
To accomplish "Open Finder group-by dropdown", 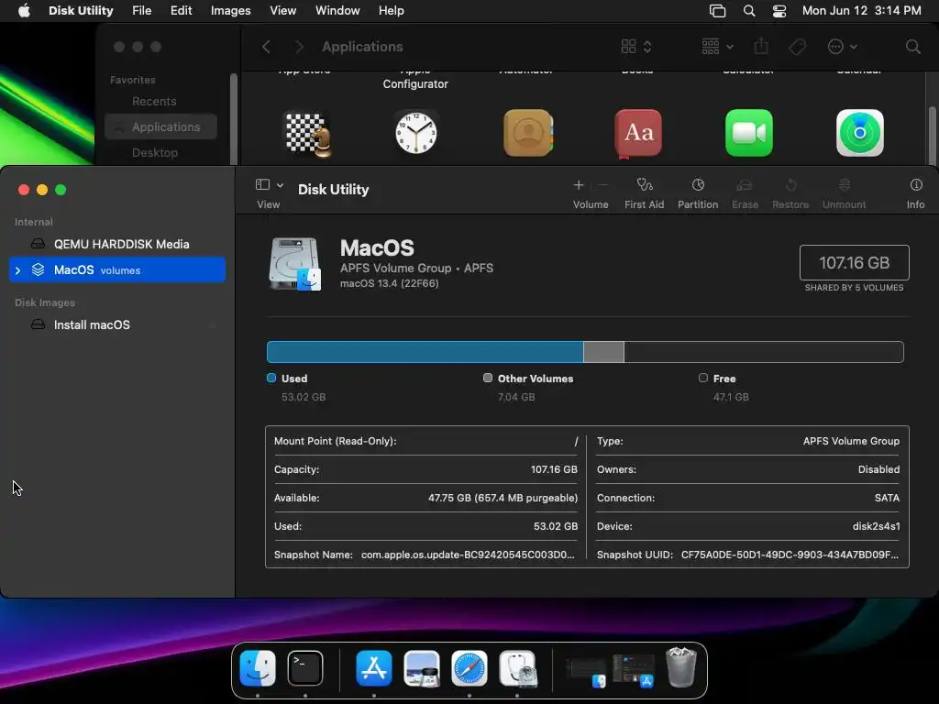I will (717, 47).
